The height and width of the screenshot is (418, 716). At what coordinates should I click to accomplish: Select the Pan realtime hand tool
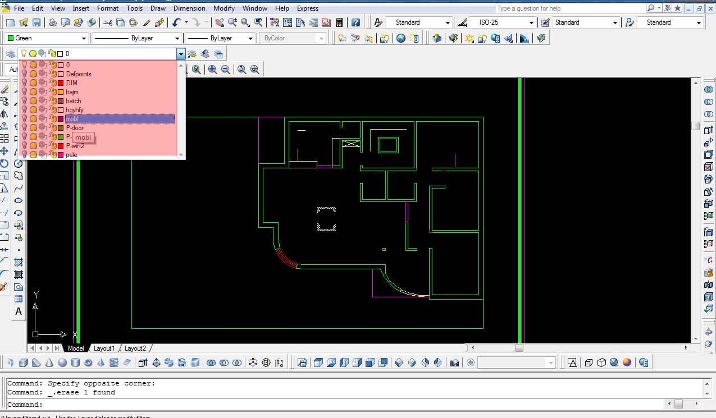click(219, 22)
